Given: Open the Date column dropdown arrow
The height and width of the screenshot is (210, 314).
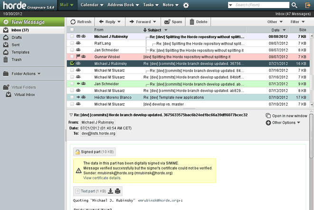Looking at the screenshot, I should pyautogui.click(x=284, y=30).
